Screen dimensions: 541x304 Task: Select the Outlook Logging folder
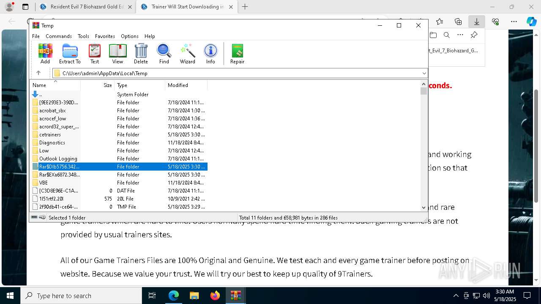point(119,159)
